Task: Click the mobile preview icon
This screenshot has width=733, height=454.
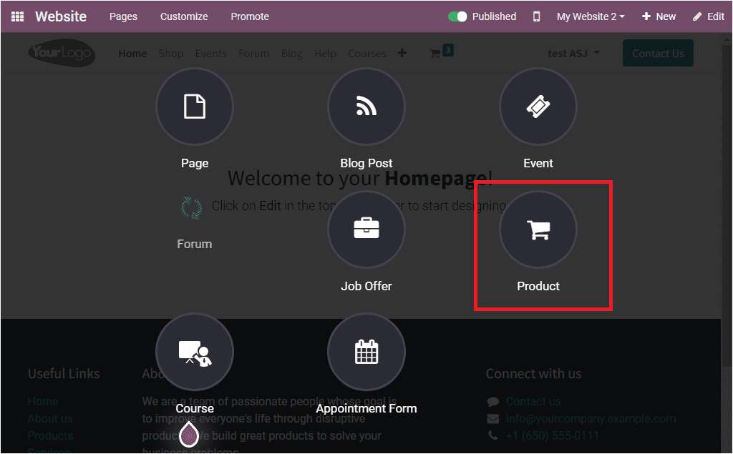Action: tap(536, 16)
